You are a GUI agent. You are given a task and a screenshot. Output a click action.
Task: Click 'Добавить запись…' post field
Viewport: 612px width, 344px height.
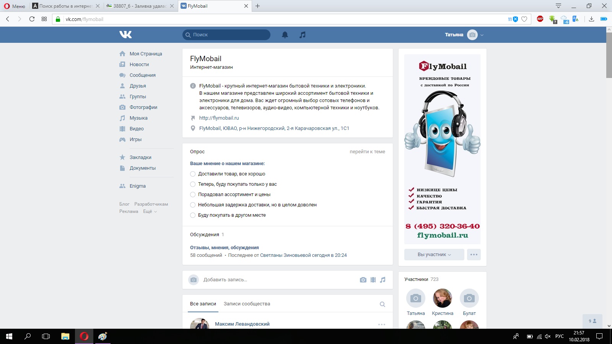click(x=225, y=280)
